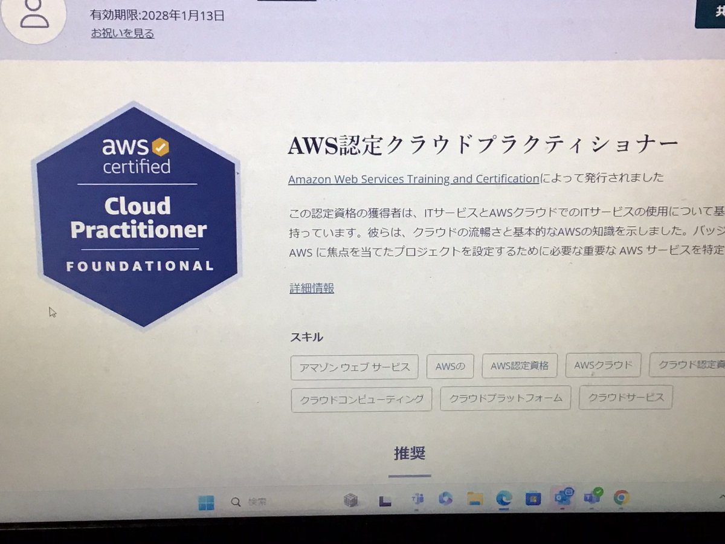The image size is (725, 544).
Task: Switch to the 推奨 tab
Action: 410,454
